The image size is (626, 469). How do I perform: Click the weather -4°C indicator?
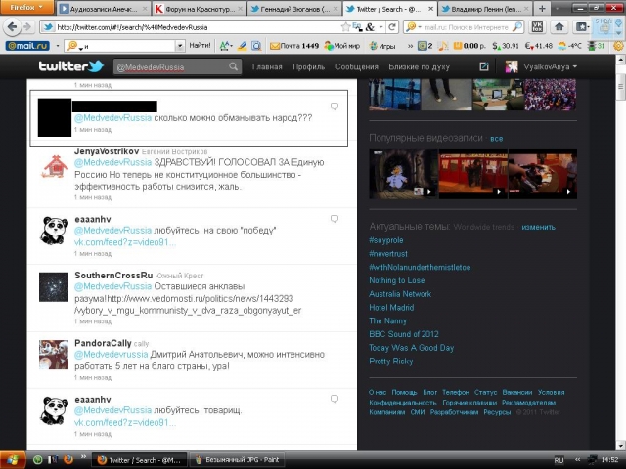[x=569, y=46]
